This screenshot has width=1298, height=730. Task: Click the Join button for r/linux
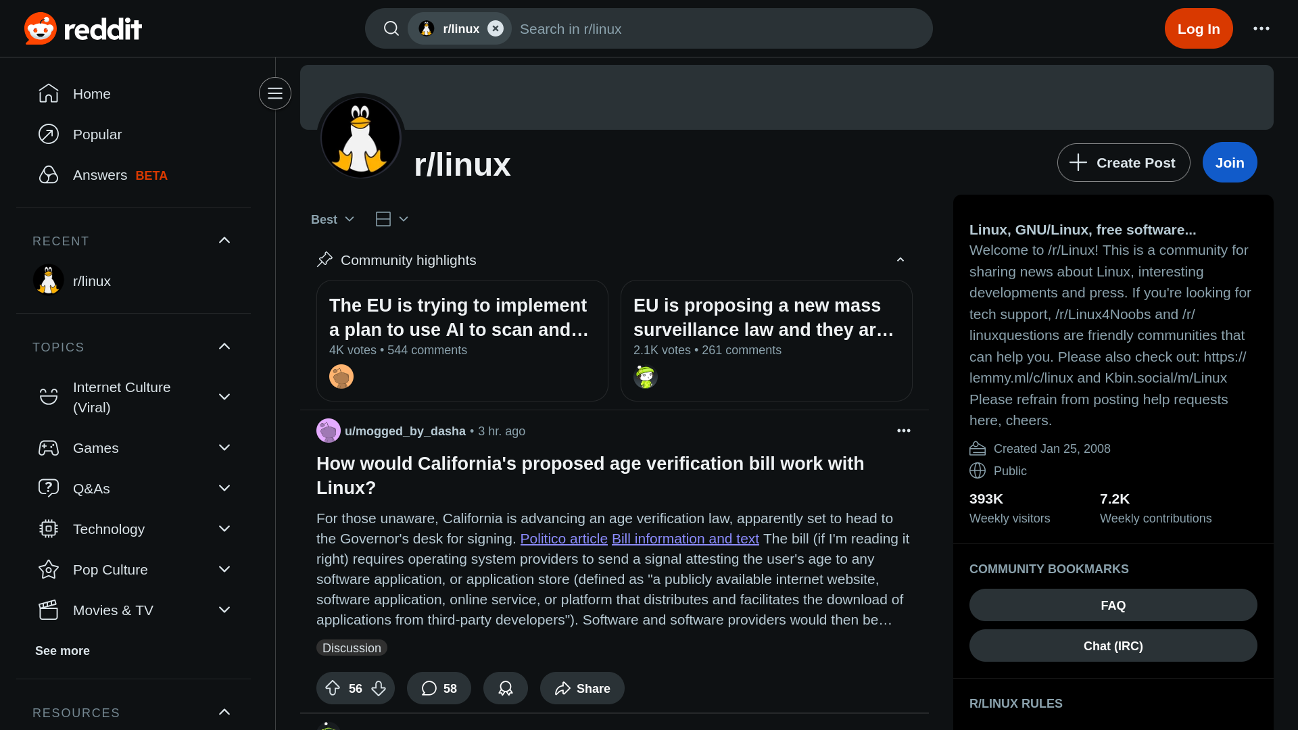pyautogui.click(x=1229, y=162)
